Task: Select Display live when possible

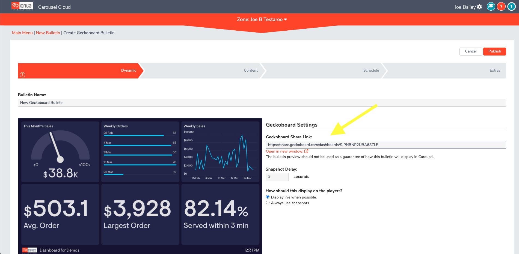Action: 268,197
